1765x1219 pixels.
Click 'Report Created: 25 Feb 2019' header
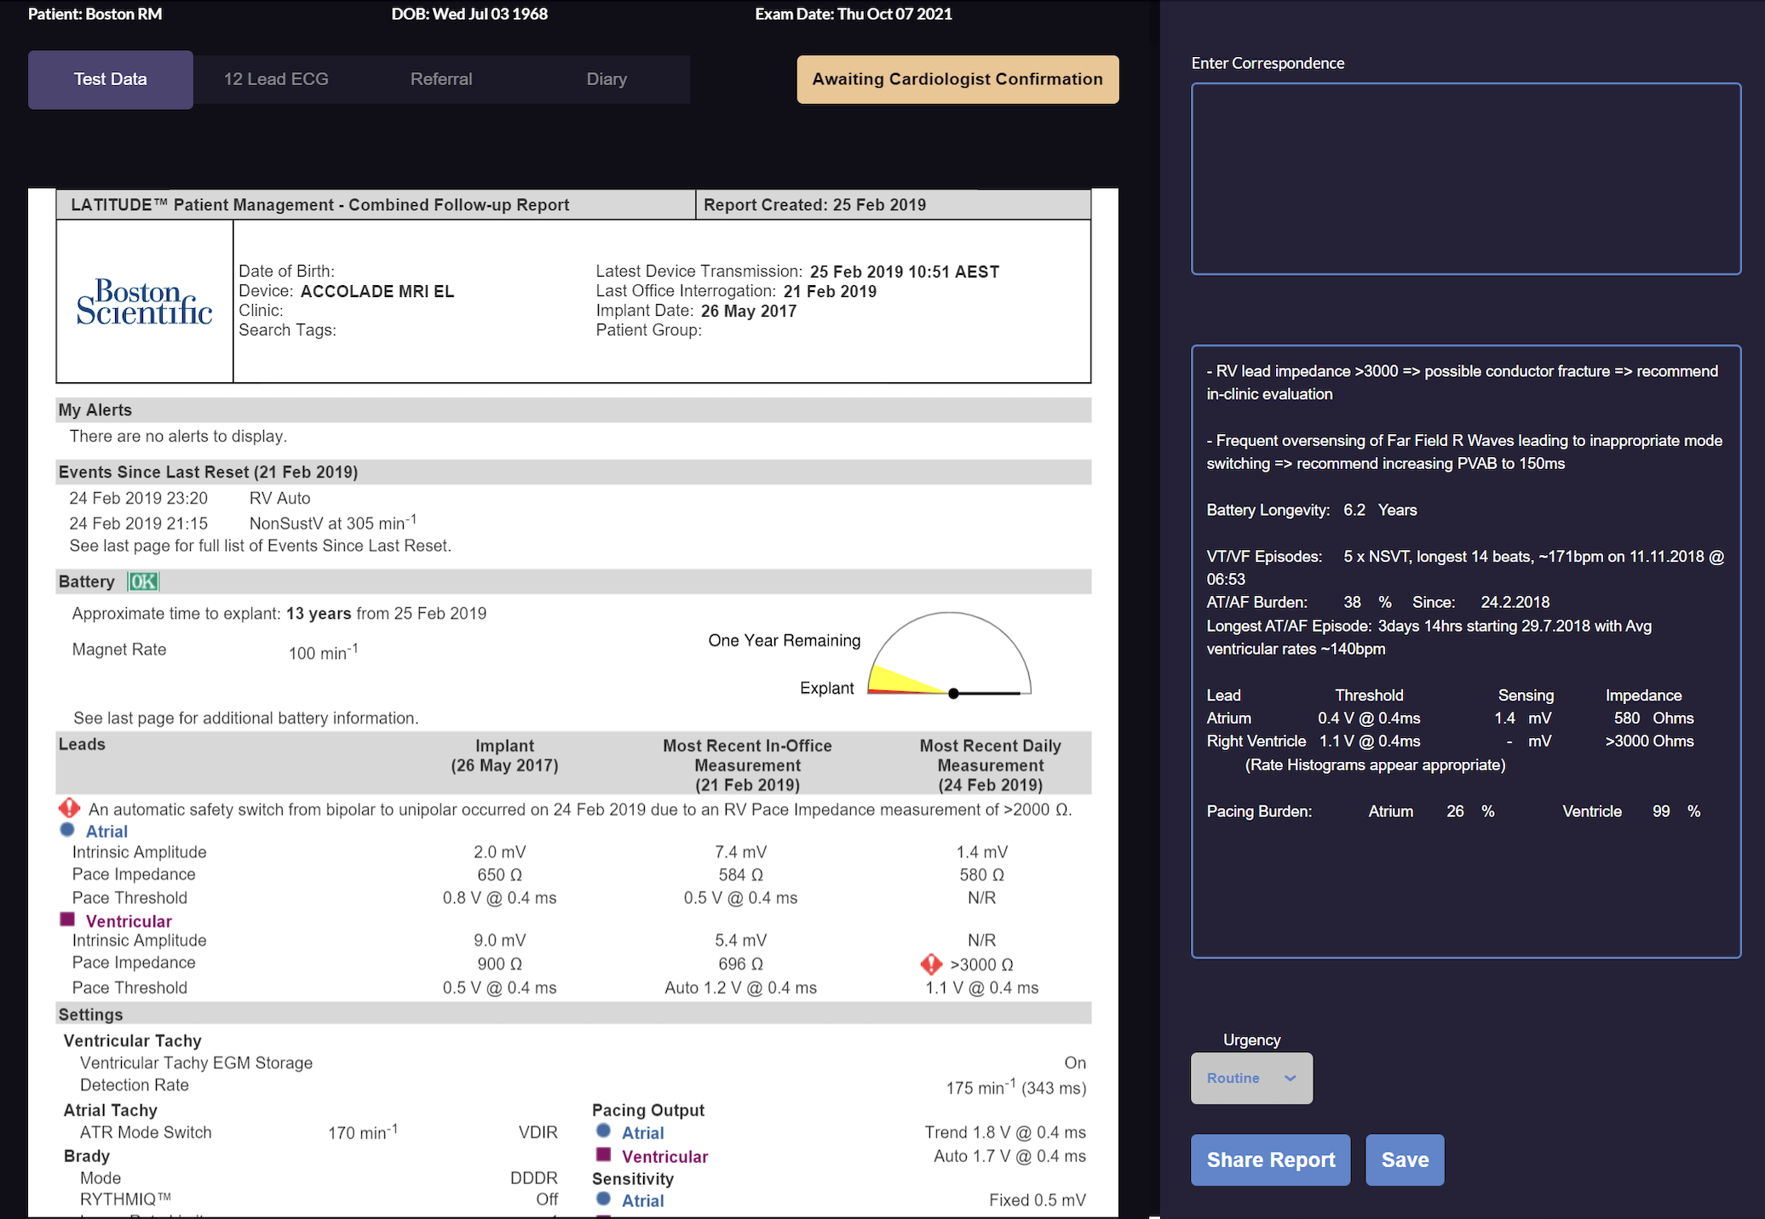click(815, 204)
